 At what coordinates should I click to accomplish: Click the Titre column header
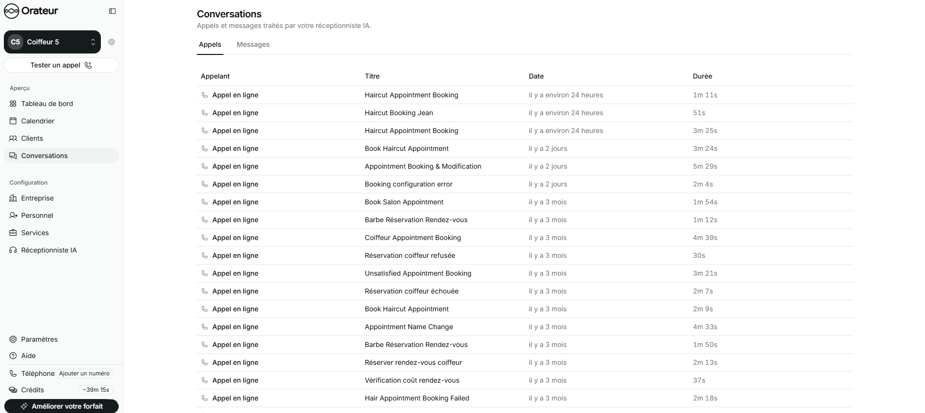372,76
